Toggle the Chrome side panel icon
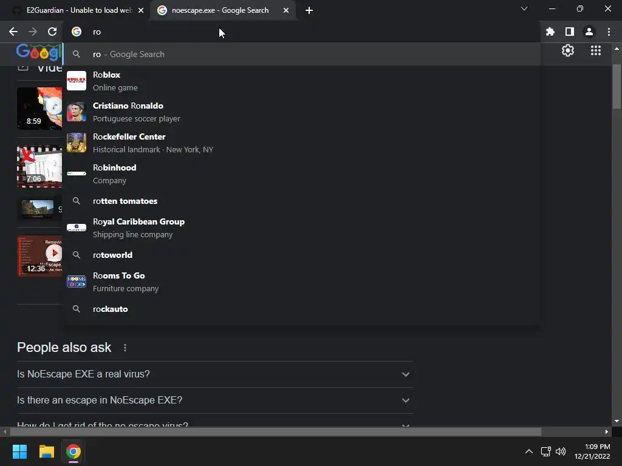Image resolution: width=622 pixels, height=466 pixels. point(570,32)
